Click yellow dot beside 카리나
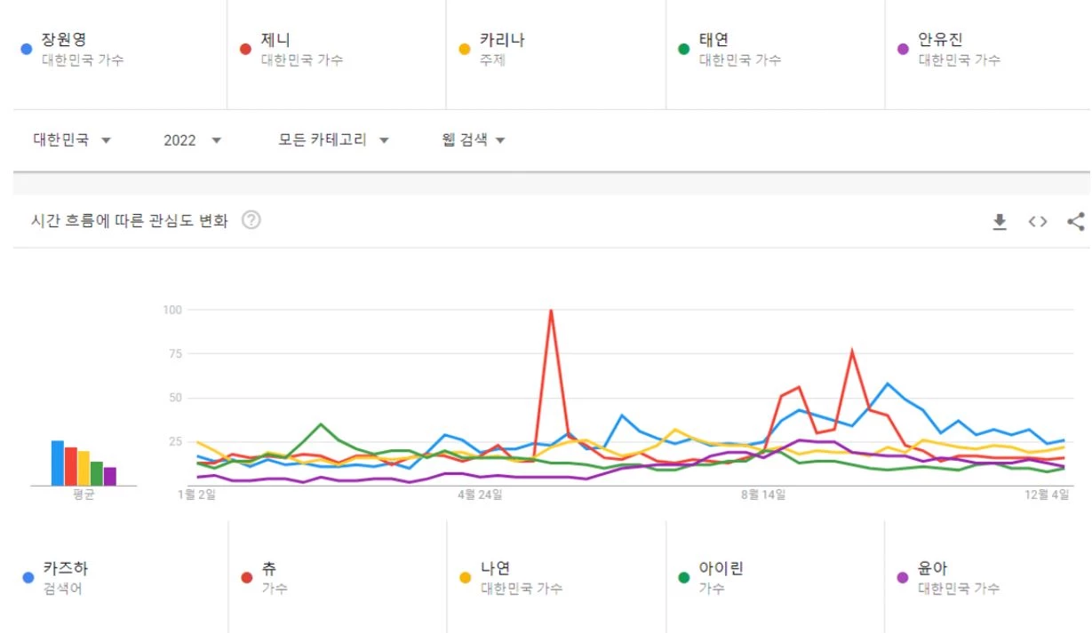Viewport: 1092px width, 633px height. 464,50
